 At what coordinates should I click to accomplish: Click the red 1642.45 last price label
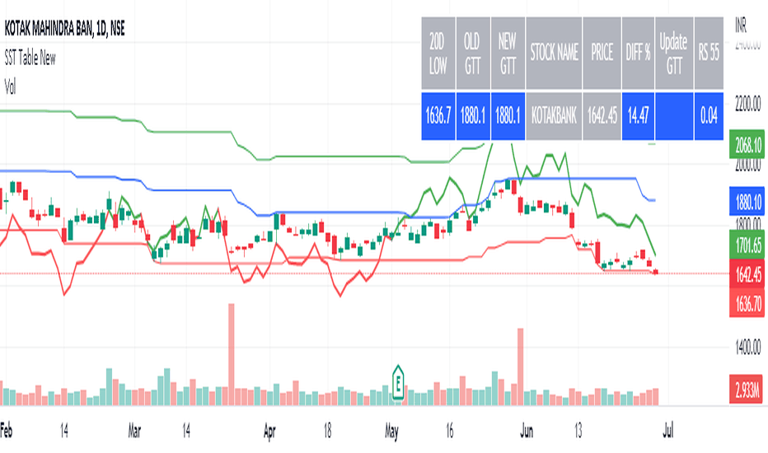pos(747,274)
